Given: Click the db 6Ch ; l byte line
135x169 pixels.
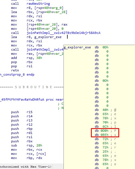Looking at the screenshot, I should click(105, 126).
